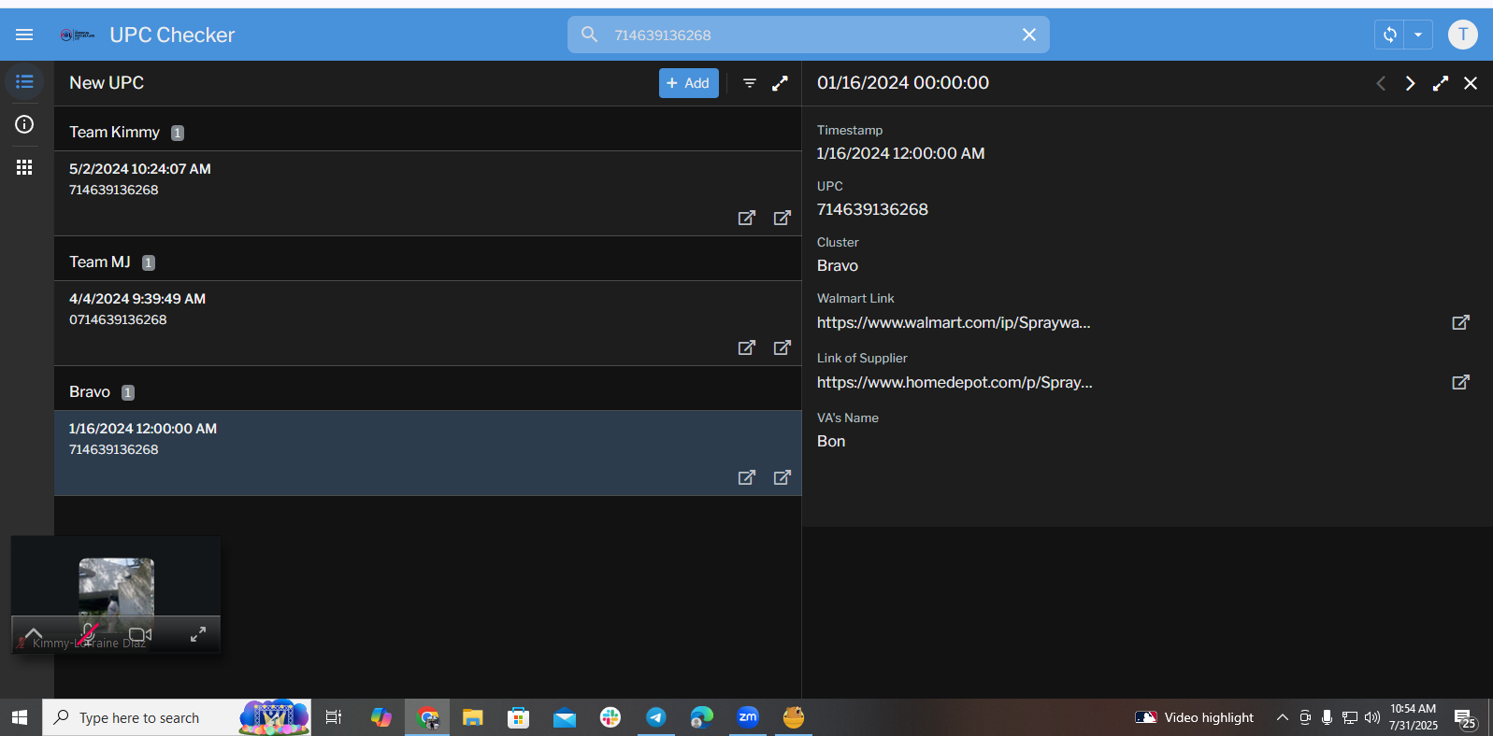Open the hamburger navigation menu

click(24, 35)
